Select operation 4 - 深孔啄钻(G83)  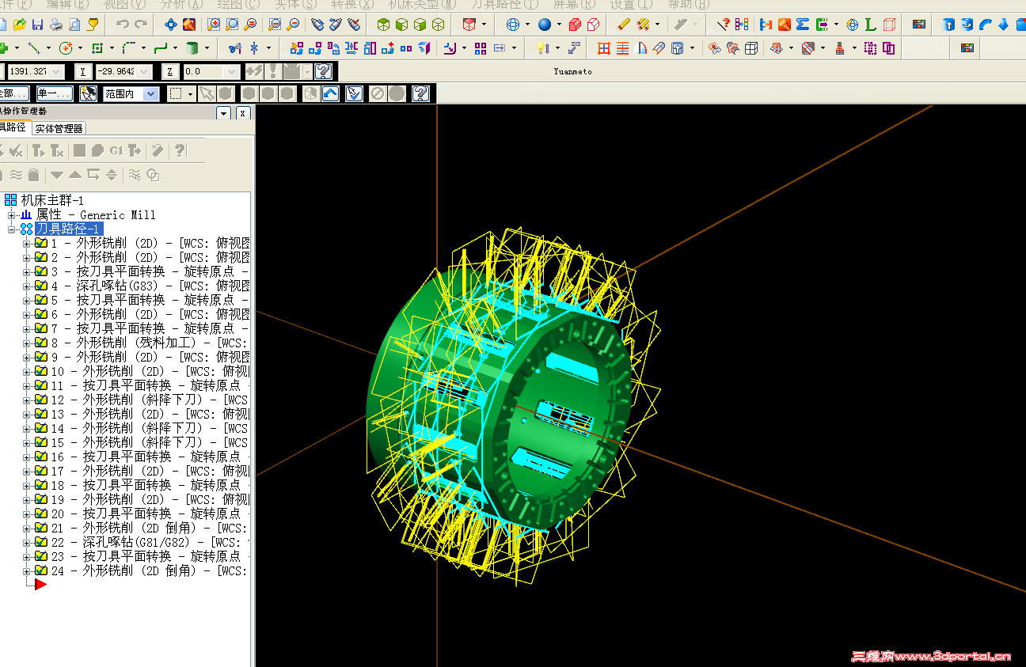pos(150,286)
